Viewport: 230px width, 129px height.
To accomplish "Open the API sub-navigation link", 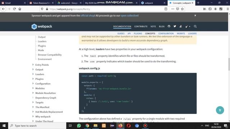I will point(129,33).
